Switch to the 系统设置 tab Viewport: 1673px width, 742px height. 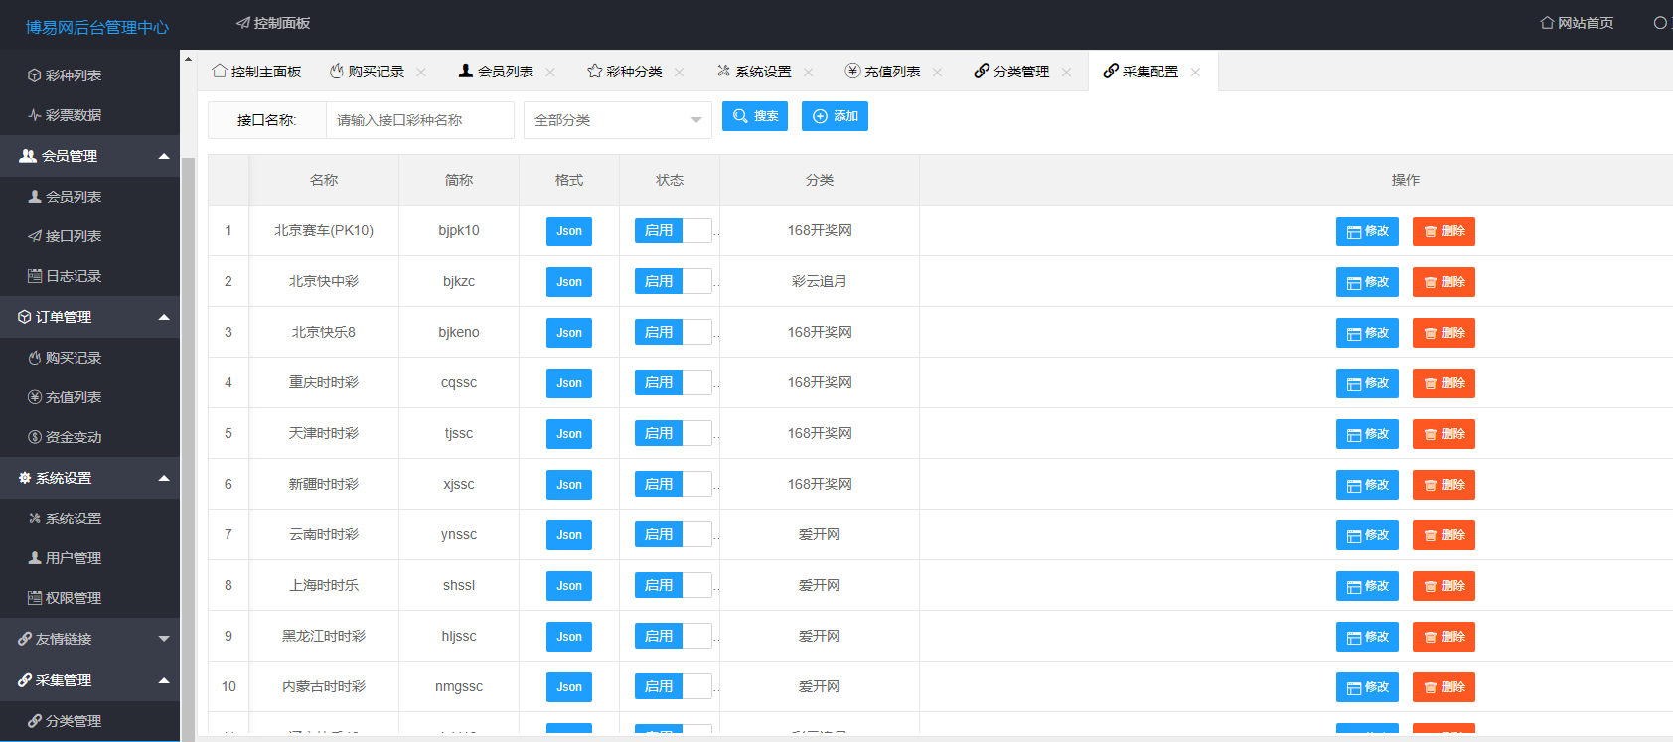(x=754, y=72)
